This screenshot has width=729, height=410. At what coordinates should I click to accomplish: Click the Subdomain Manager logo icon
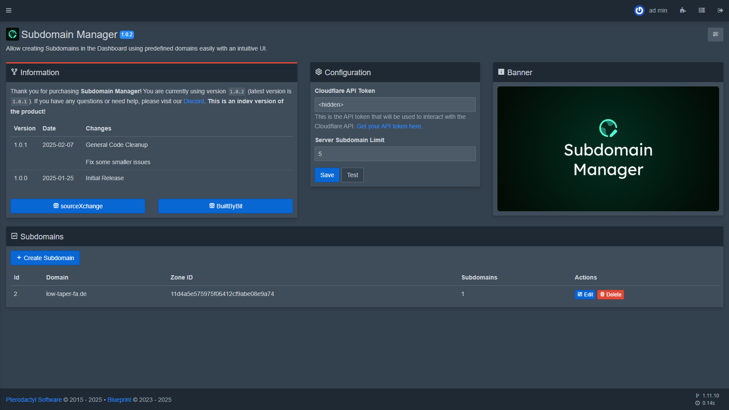[x=13, y=34]
